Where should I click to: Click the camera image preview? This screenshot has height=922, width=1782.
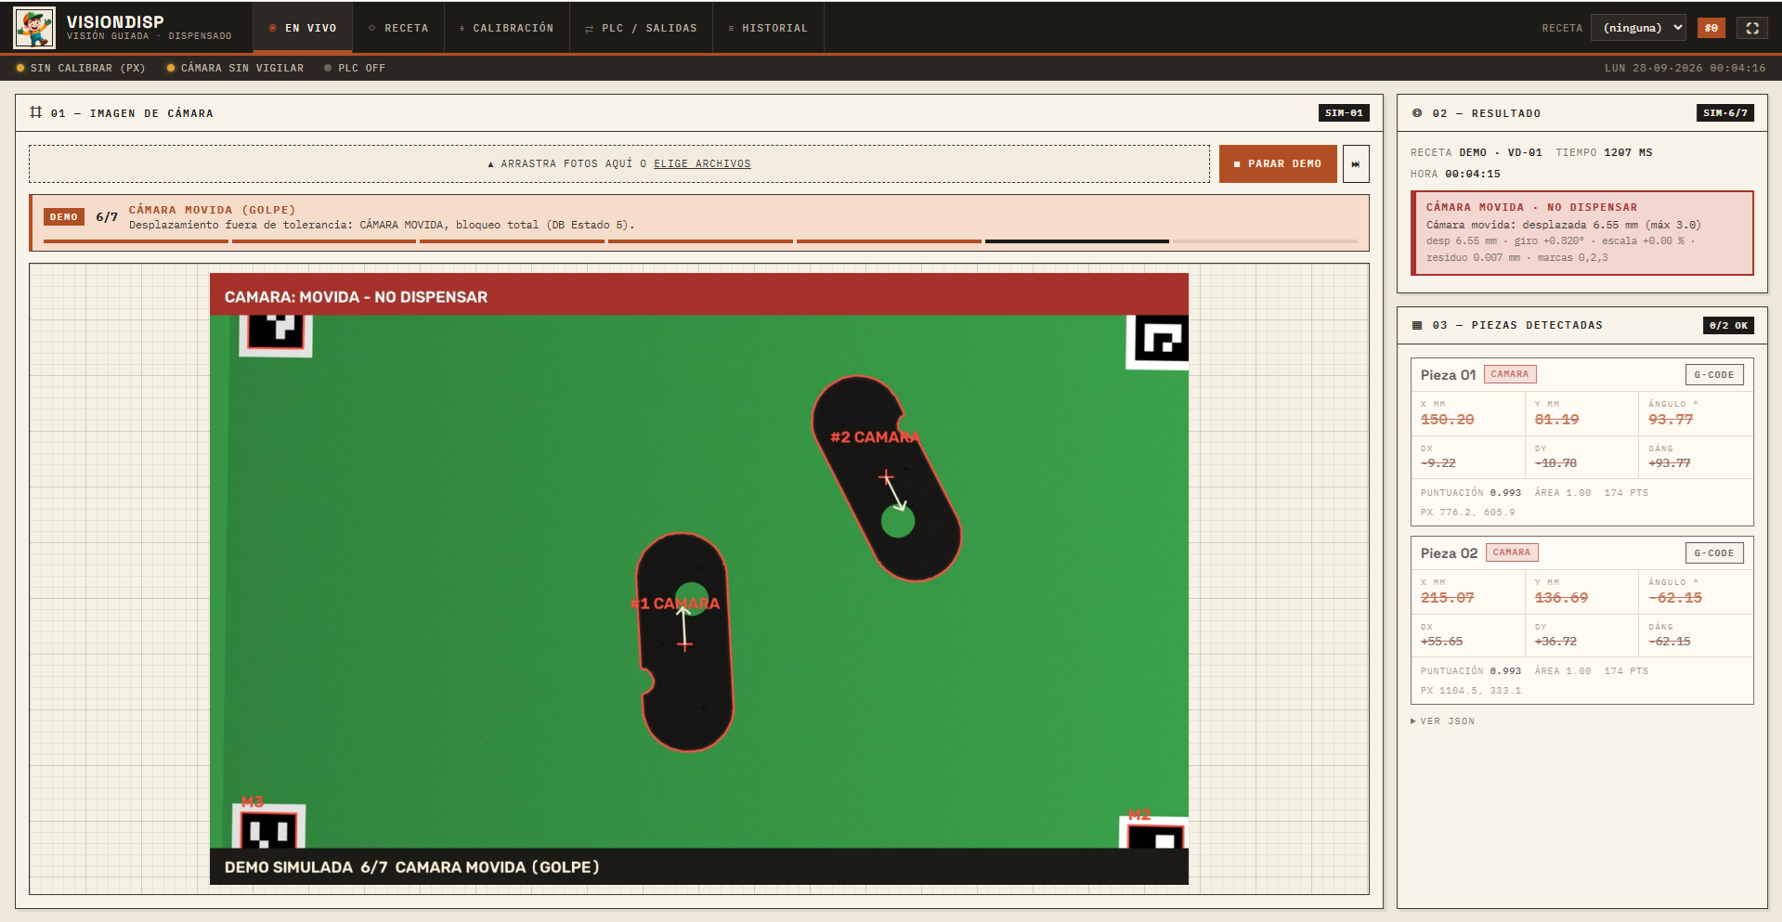[699, 578]
